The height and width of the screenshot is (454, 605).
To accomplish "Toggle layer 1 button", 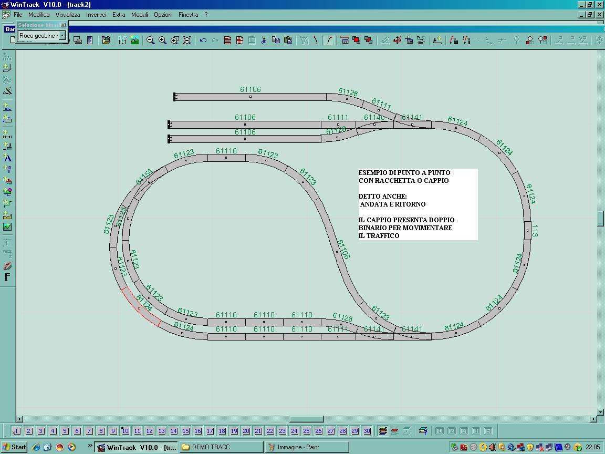I will [x=16, y=431].
